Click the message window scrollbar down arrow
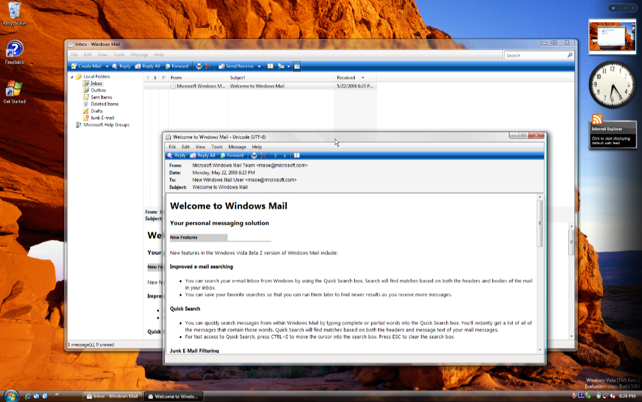 [540, 350]
